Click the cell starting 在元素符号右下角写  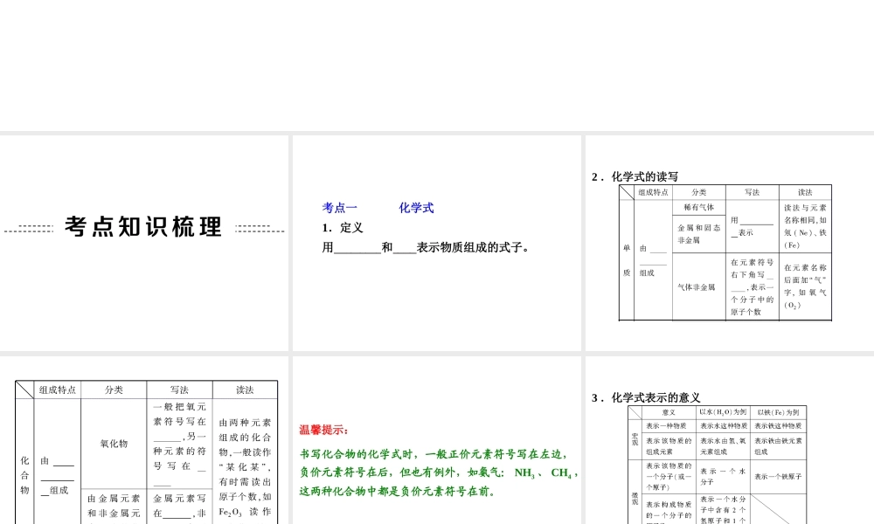coord(752,286)
